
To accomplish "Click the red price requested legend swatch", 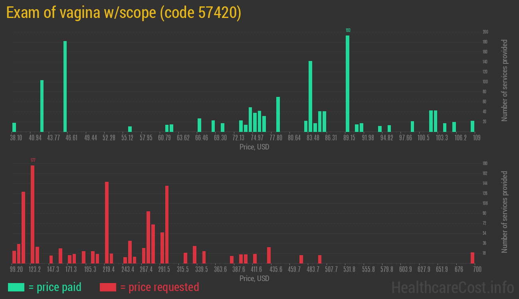I will 108,287.
